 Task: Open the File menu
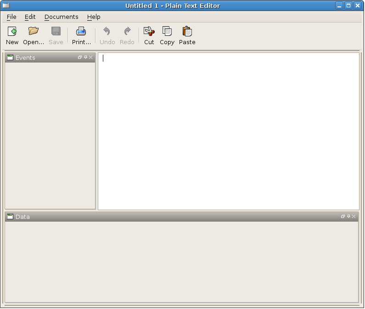[x=11, y=17]
